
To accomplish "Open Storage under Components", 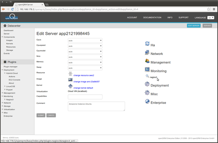I will tap(9, 50).
